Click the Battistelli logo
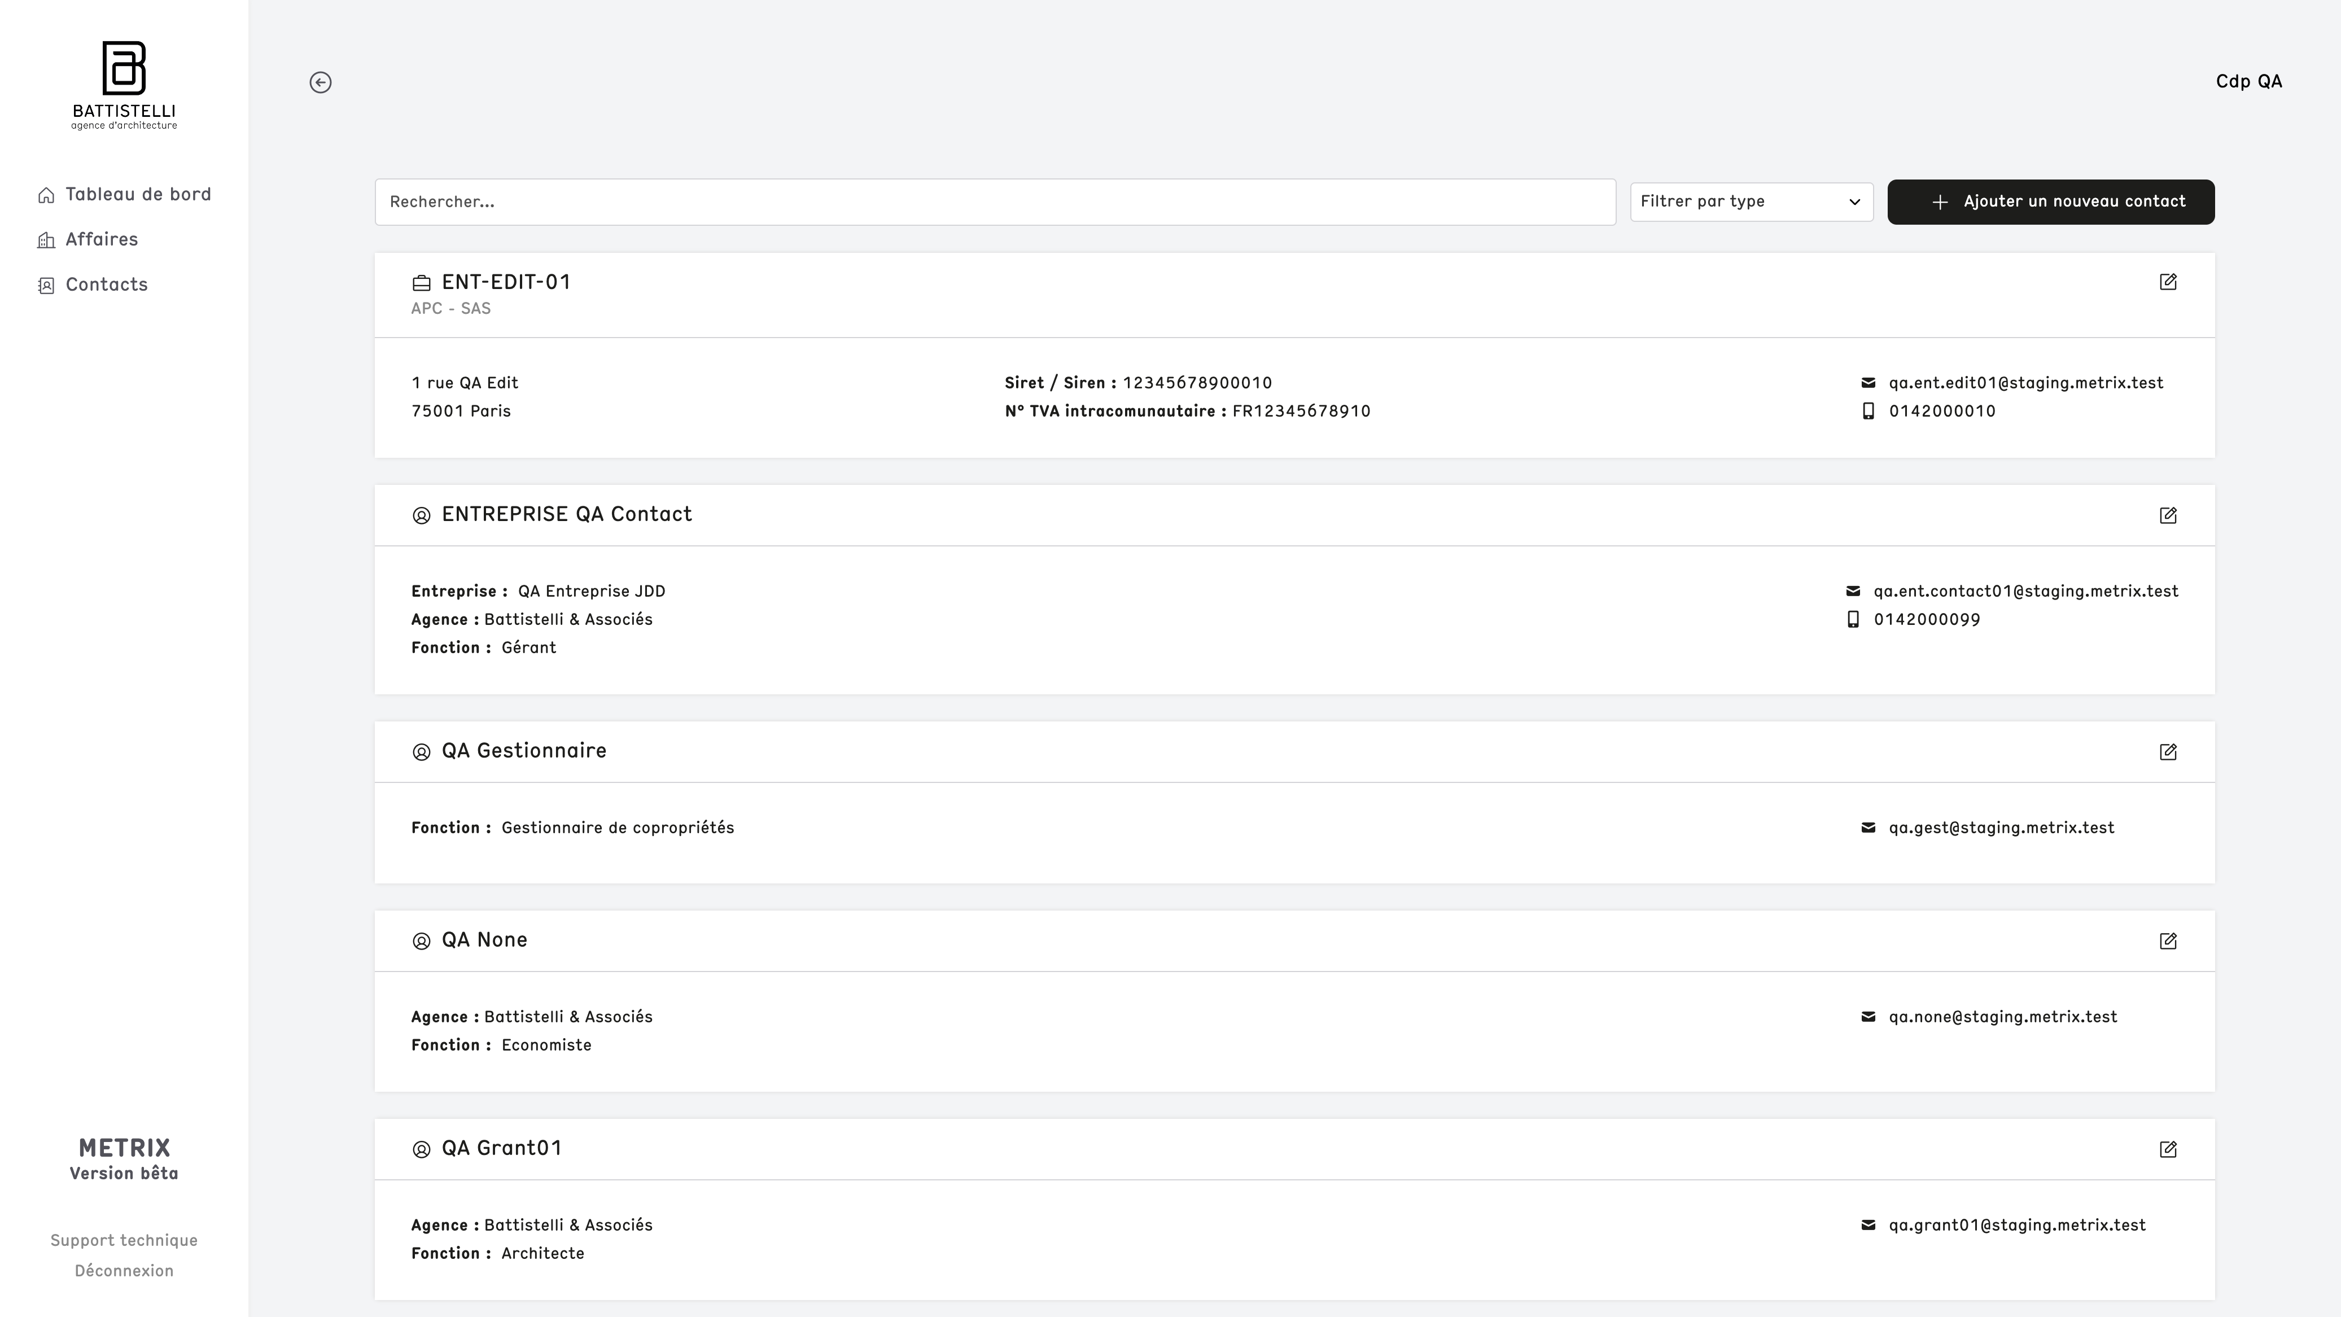2341x1317 pixels. point(125,85)
